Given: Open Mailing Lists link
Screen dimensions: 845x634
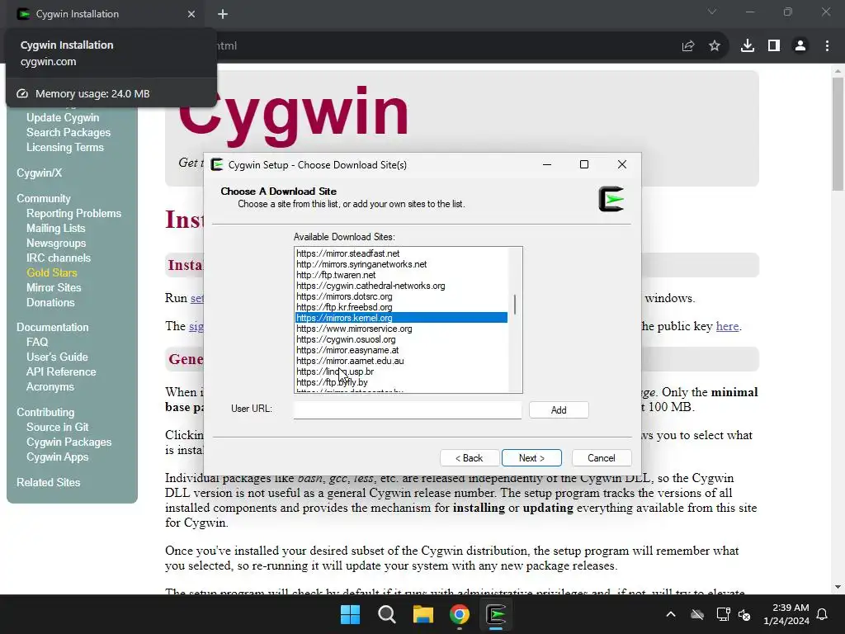Looking at the screenshot, I should tap(56, 228).
